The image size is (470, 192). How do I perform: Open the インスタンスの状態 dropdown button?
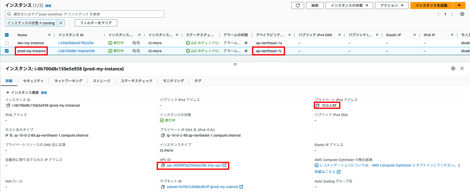pyautogui.click(x=349, y=5)
